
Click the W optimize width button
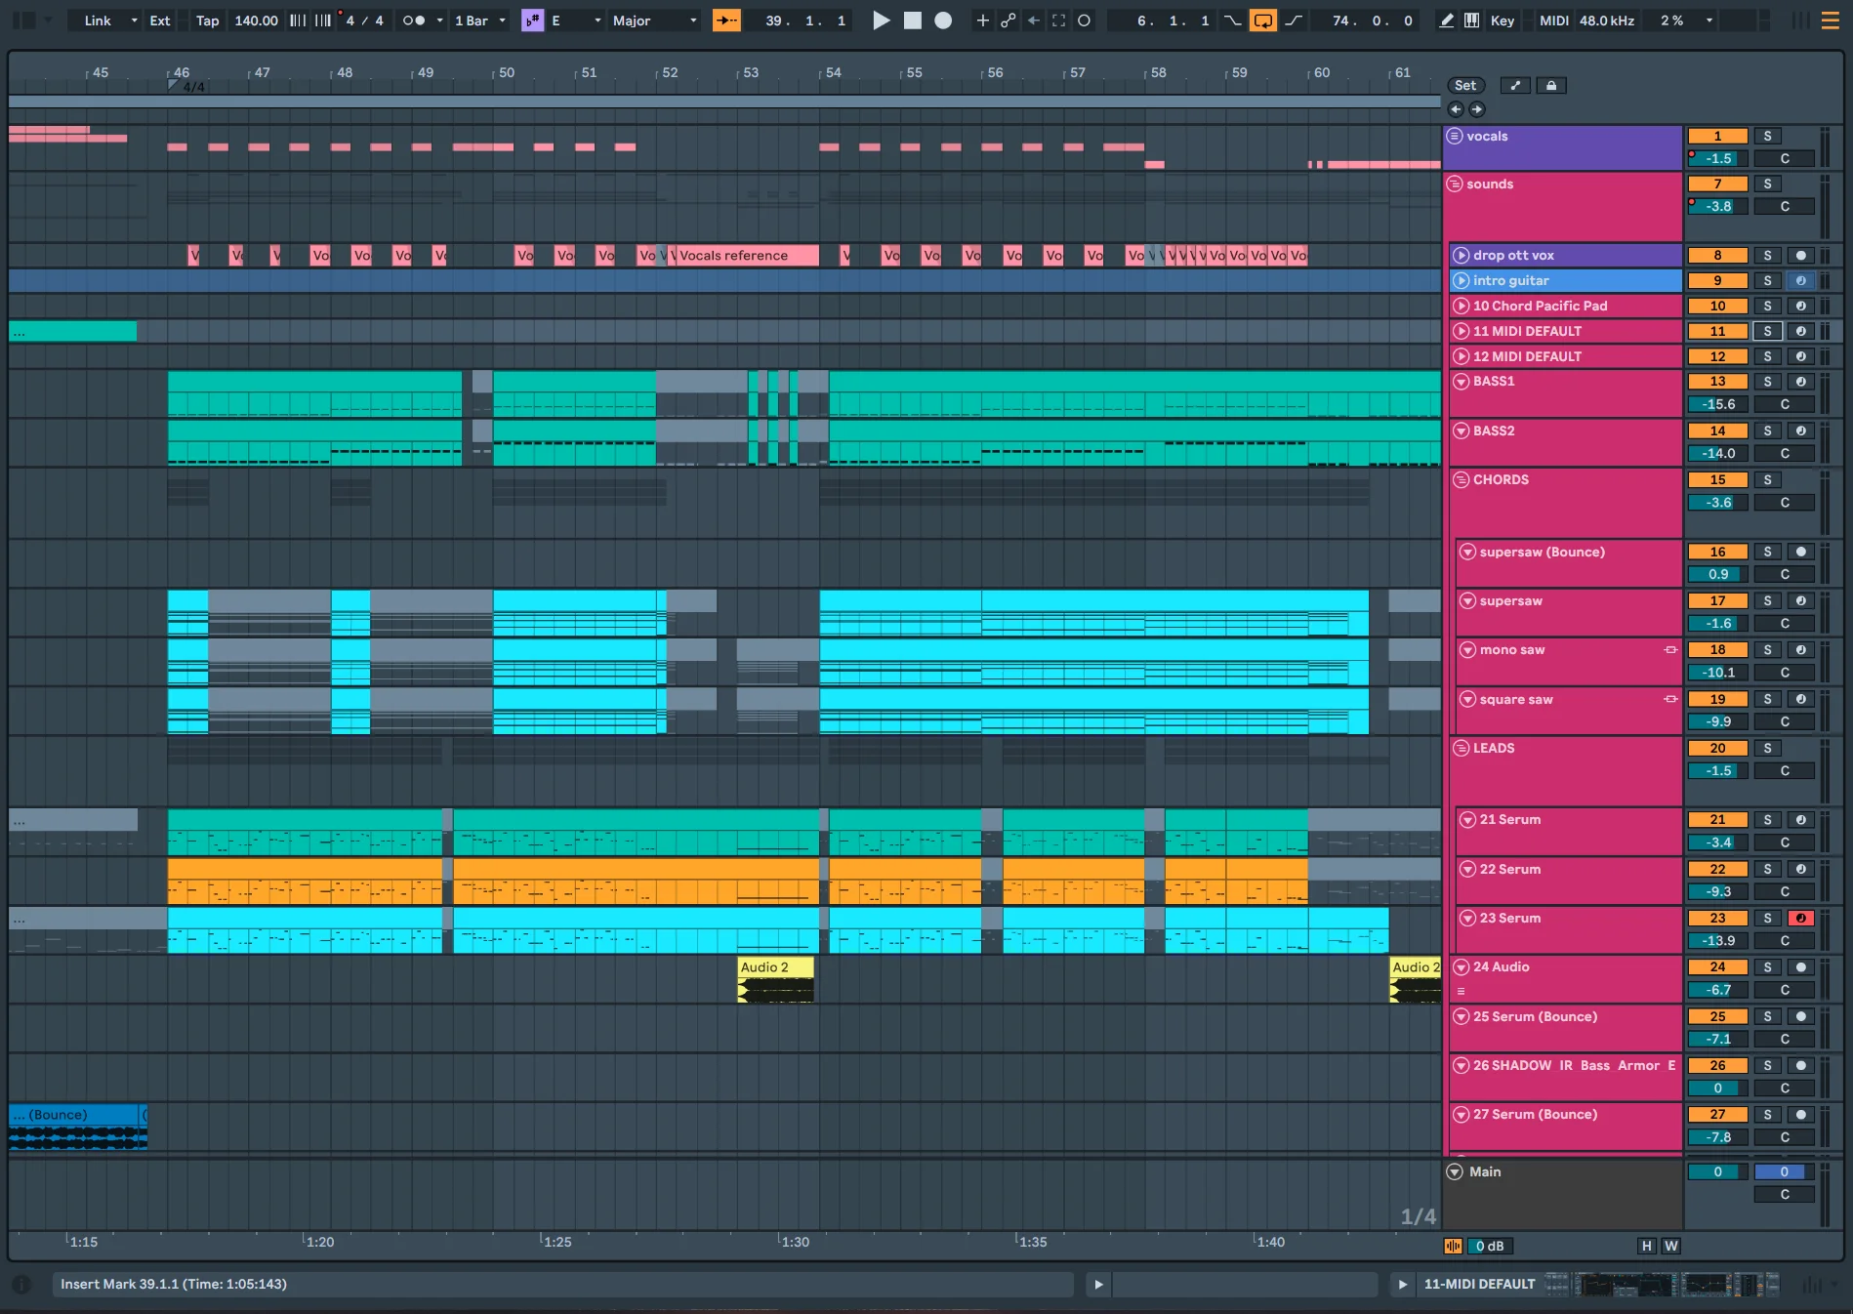1671,1246
